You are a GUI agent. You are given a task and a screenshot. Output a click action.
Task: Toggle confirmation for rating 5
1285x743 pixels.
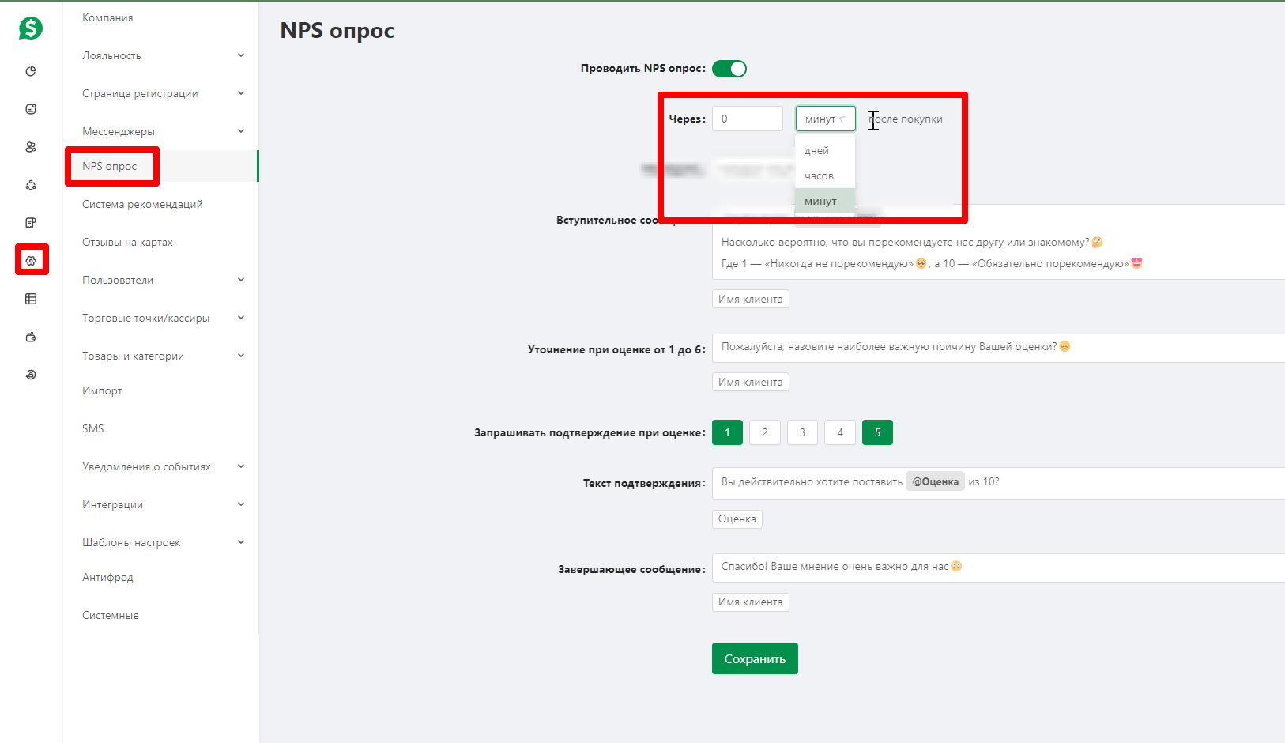coord(877,432)
